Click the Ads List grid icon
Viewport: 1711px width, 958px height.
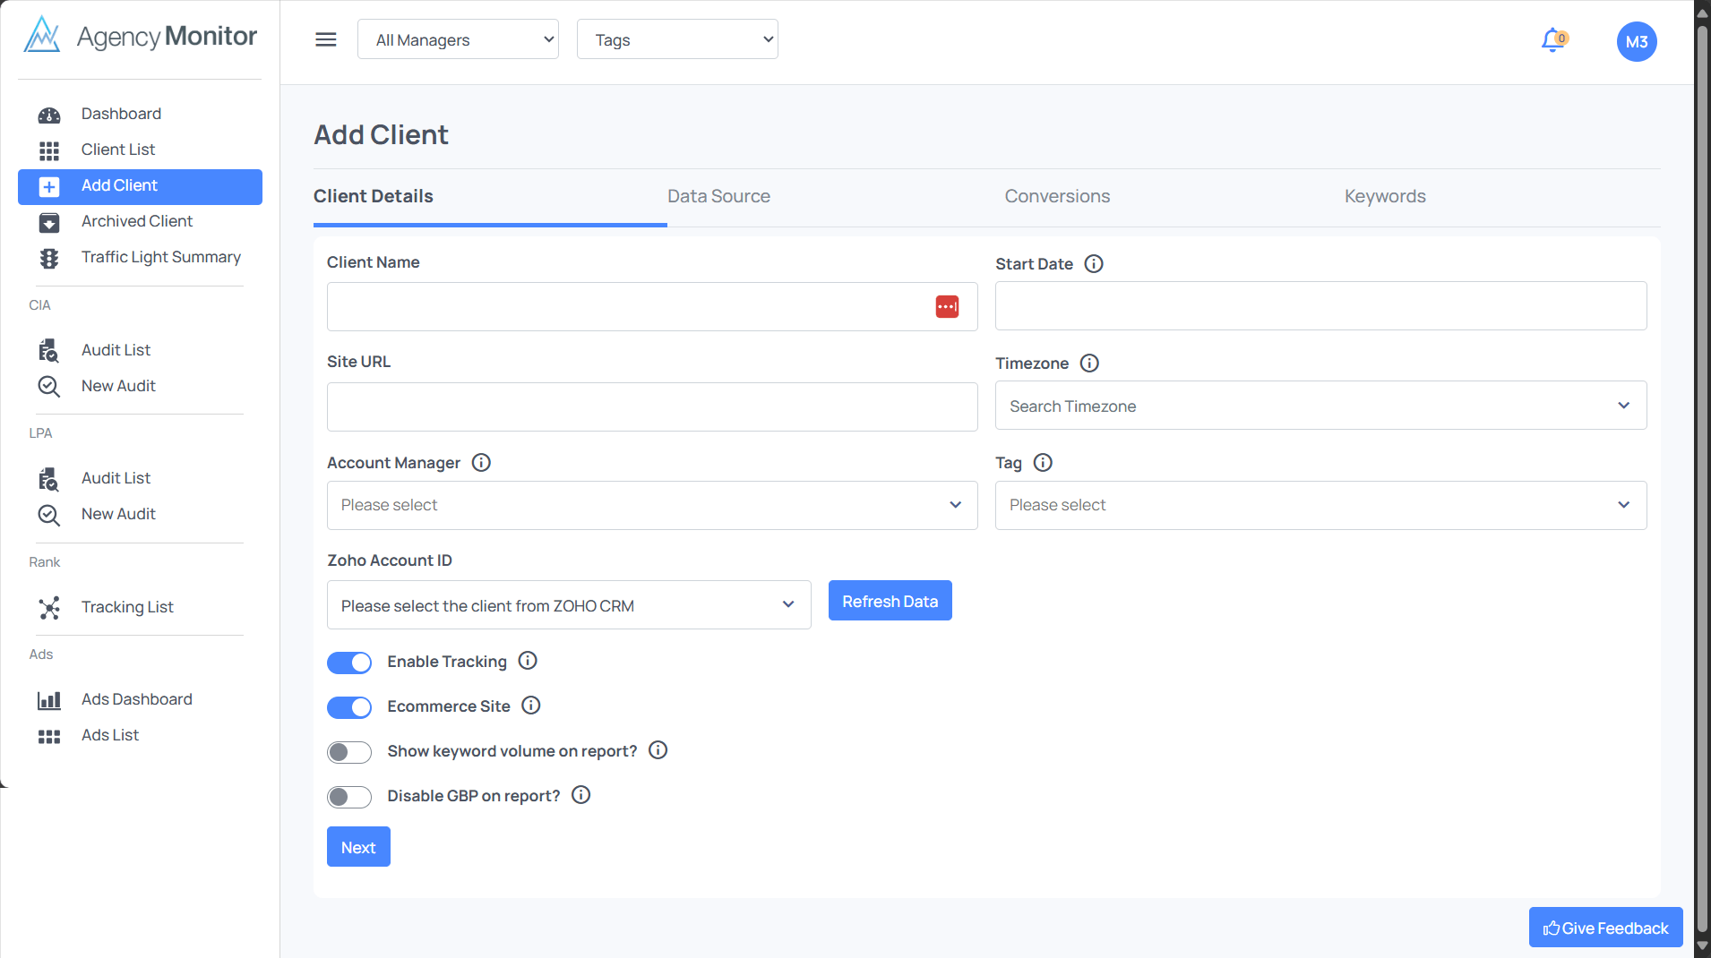49,736
